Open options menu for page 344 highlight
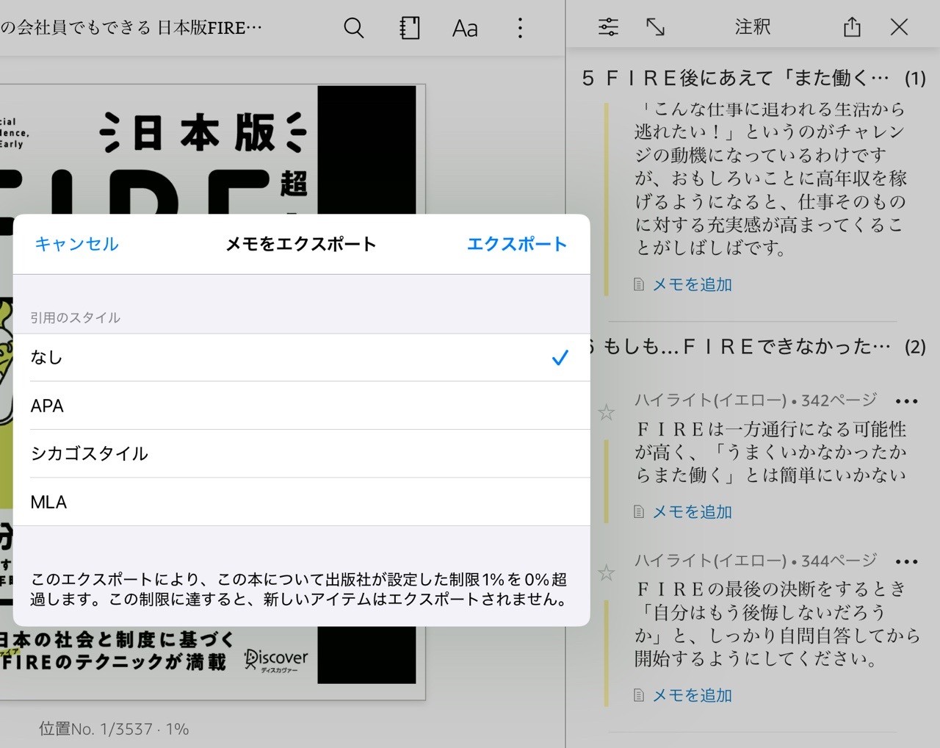Viewport: 940px width, 748px height. coord(907,561)
